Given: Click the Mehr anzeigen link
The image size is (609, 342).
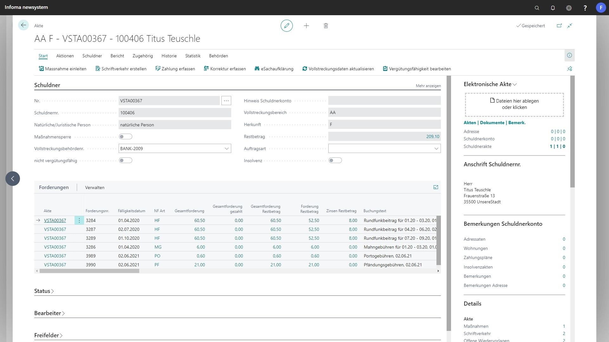Looking at the screenshot, I should (428, 86).
